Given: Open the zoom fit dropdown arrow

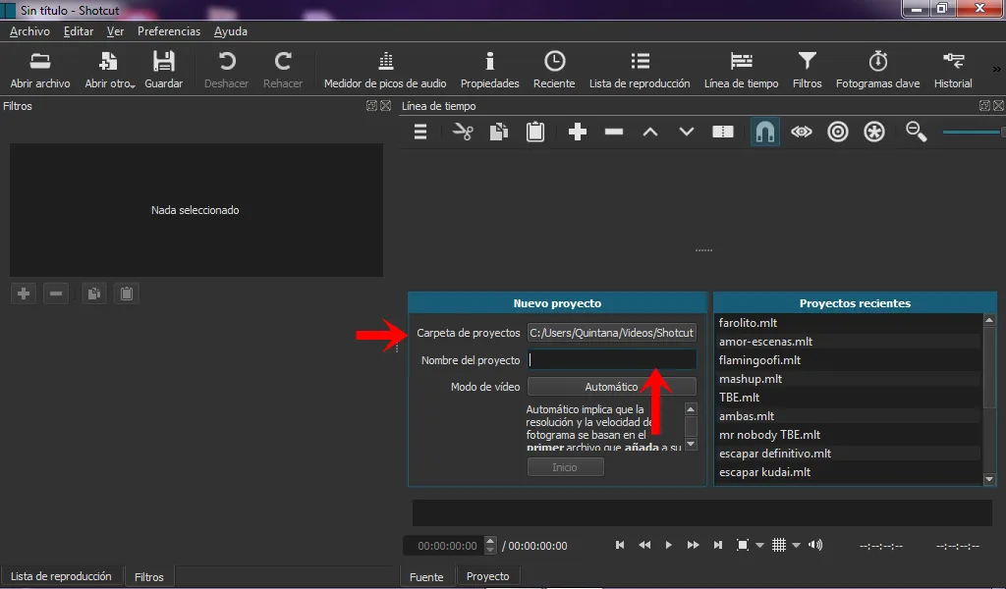Looking at the screenshot, I should 760,546.
